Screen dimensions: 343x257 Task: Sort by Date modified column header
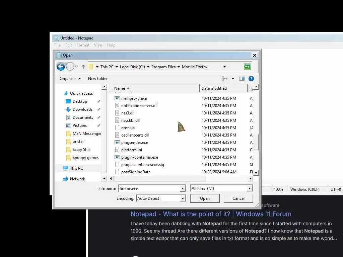[x=223, y=88]
